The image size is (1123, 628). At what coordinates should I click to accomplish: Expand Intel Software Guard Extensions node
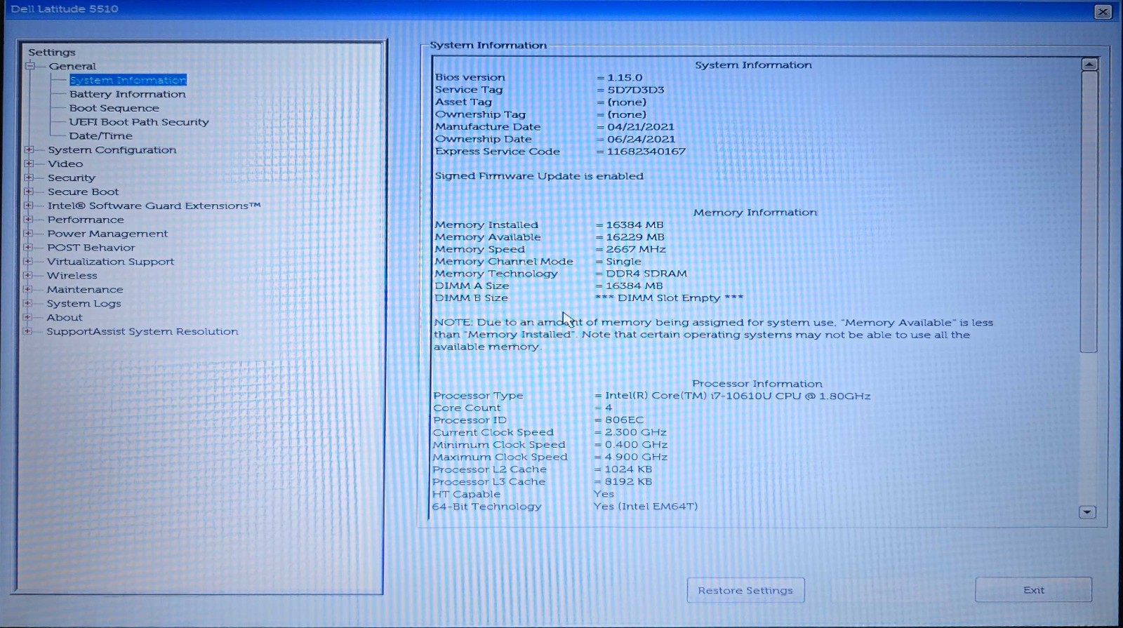tap(29, 206)
